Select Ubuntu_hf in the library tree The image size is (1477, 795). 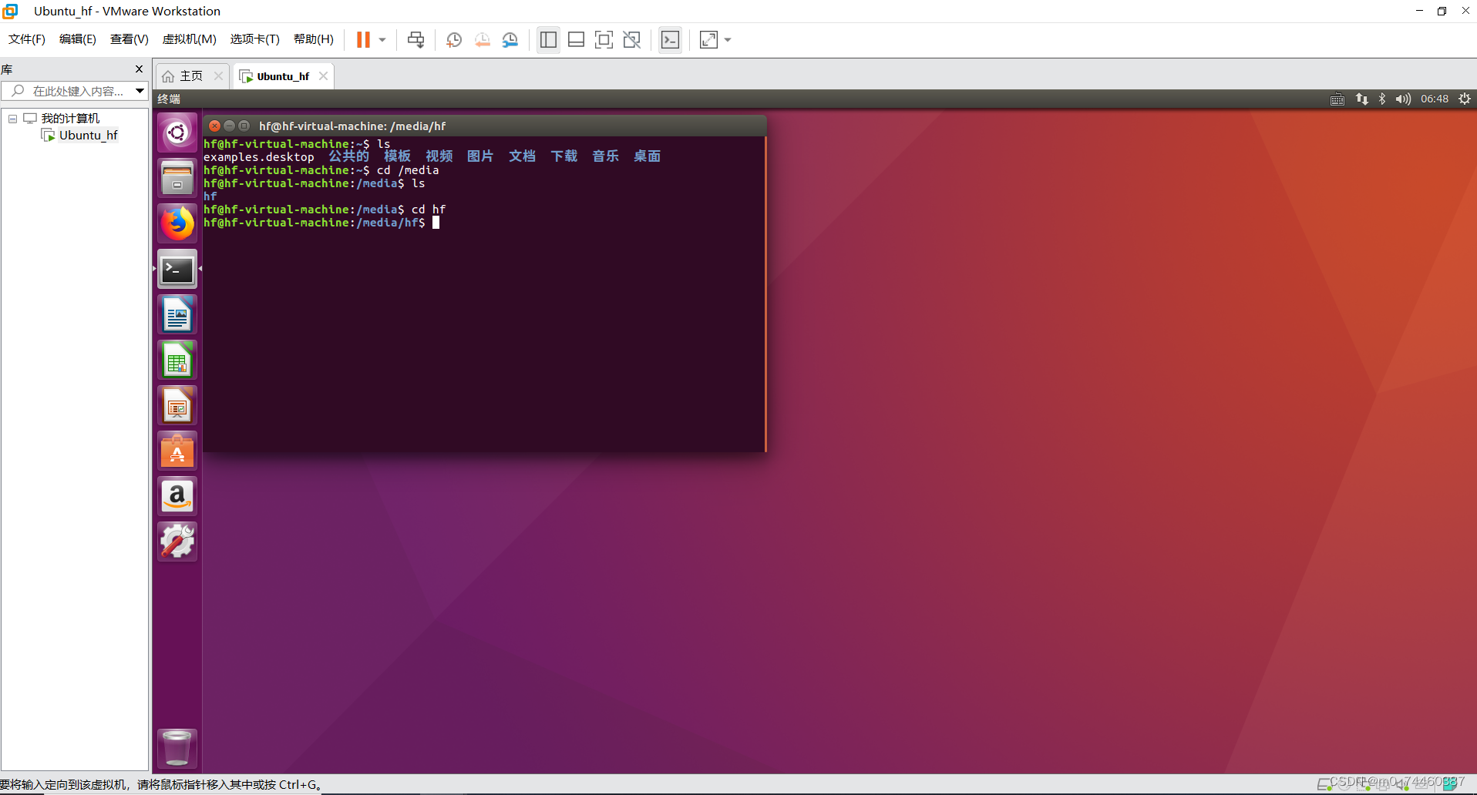tap(88, 136)
